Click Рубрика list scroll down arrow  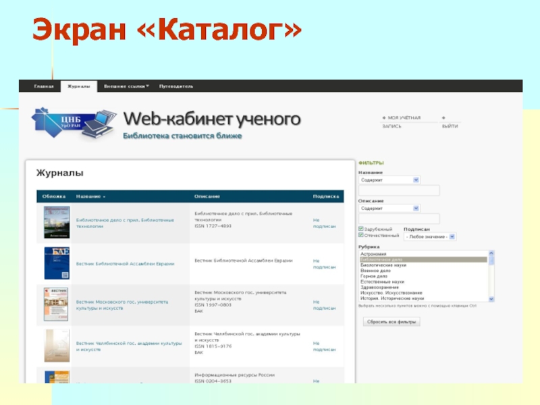point(491,299)
